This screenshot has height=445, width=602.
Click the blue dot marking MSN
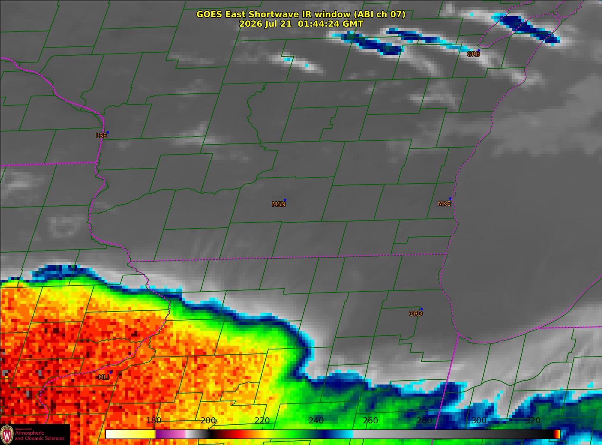pyautogui.click(x=285, y=200)
